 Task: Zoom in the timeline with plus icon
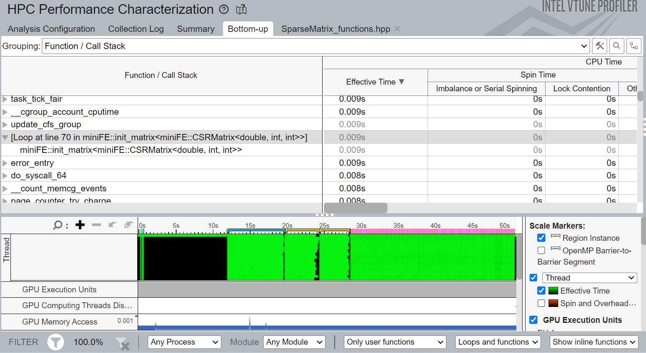(x=80, y=225)
